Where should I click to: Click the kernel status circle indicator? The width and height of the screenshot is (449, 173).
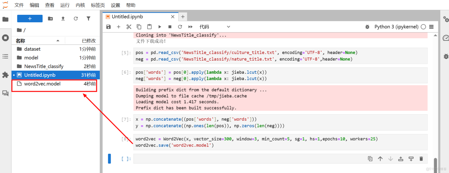pos(424,27)
